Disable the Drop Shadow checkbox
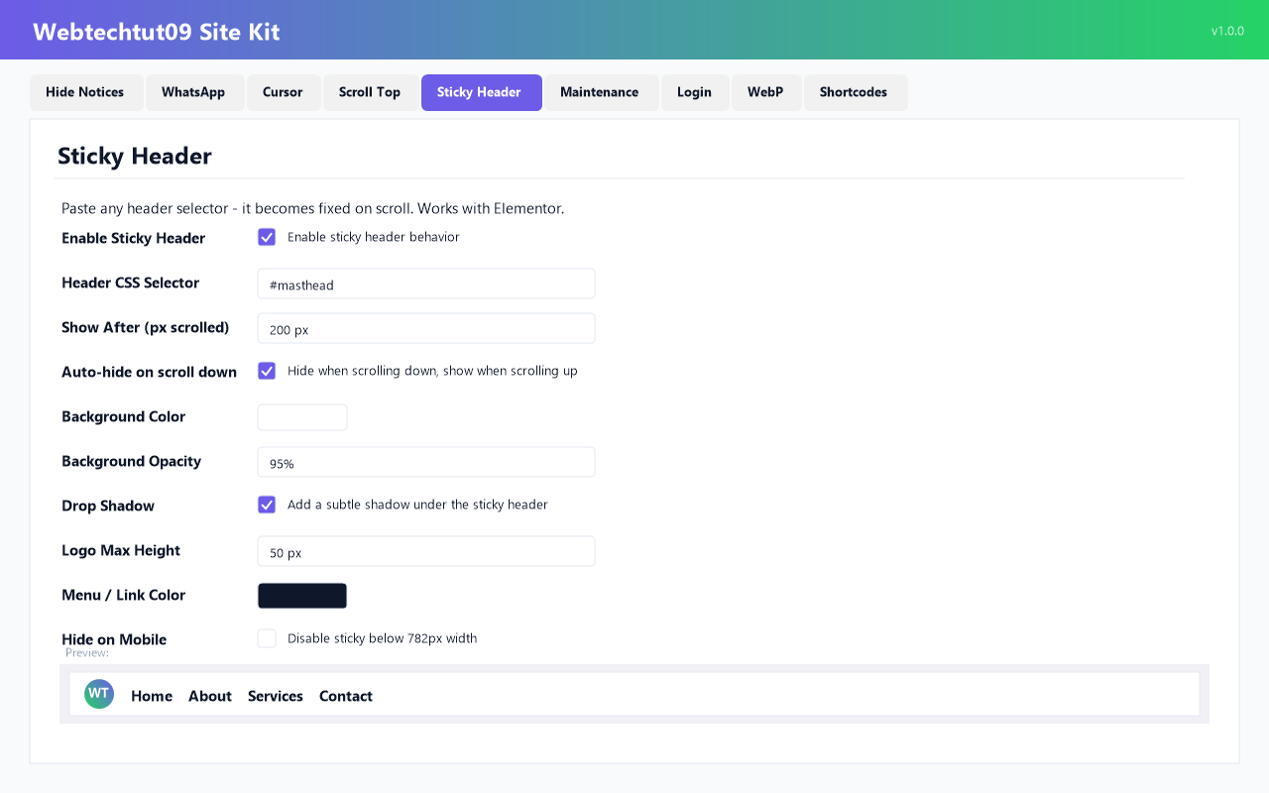 point(267,505)
